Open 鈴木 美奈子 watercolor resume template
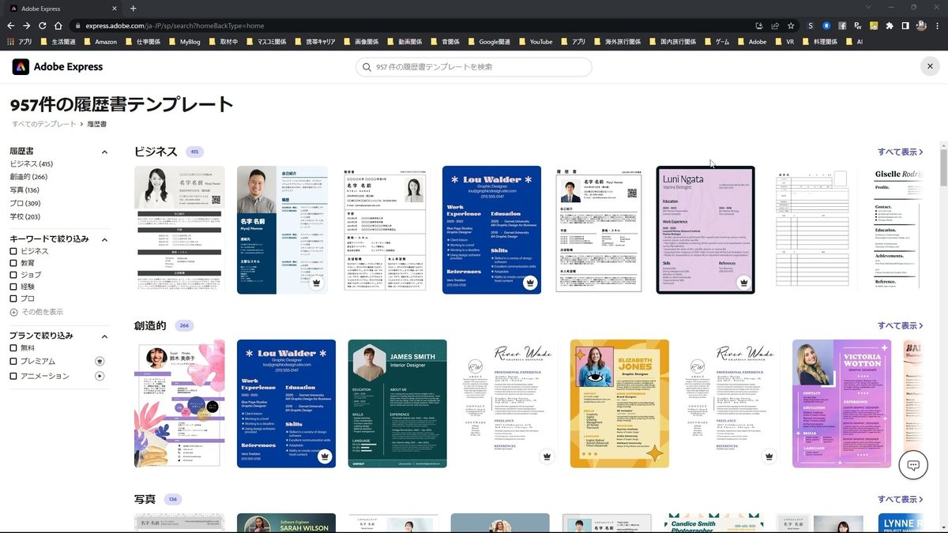 click(x=179, y=404)
